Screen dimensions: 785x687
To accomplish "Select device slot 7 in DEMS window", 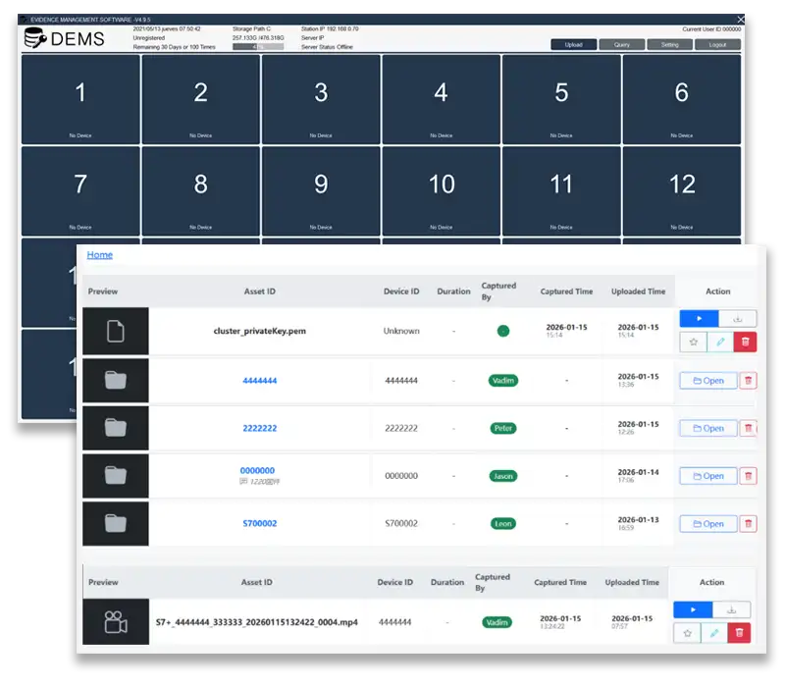I will (80, 190).
